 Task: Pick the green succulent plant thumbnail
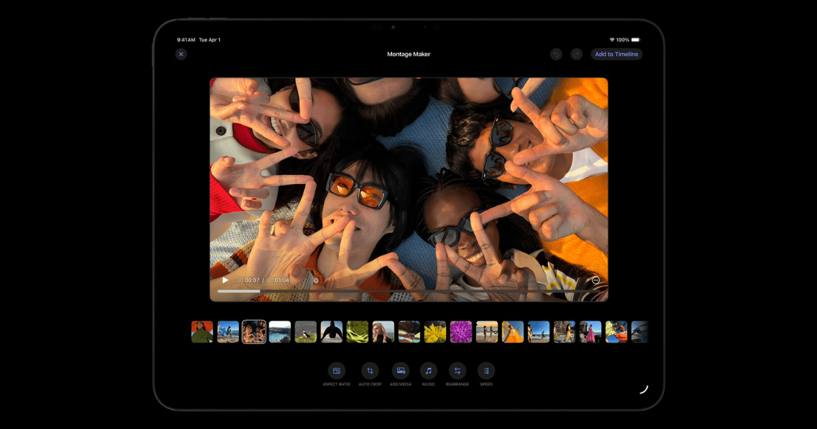click(x=357, y=332)
